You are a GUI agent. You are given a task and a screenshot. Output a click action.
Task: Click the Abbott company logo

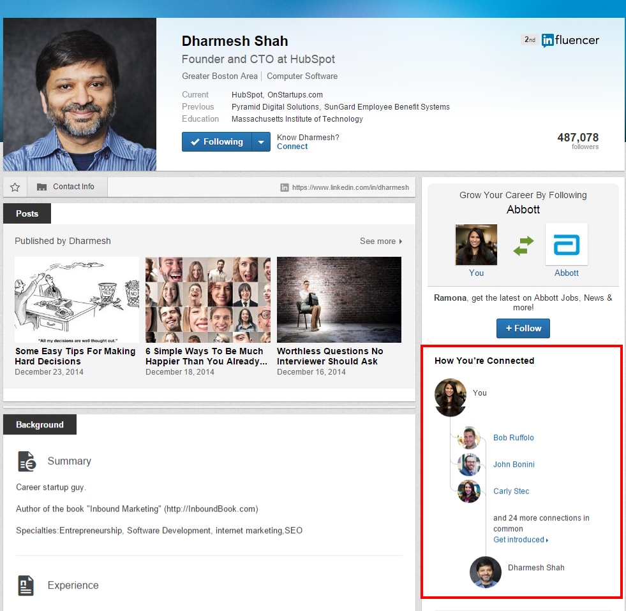[566, 244]
